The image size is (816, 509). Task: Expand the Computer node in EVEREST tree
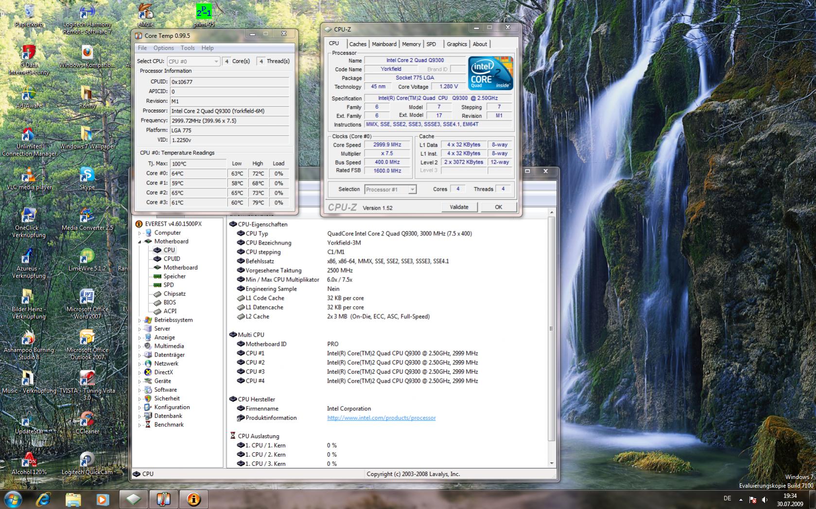click(139, 233)
